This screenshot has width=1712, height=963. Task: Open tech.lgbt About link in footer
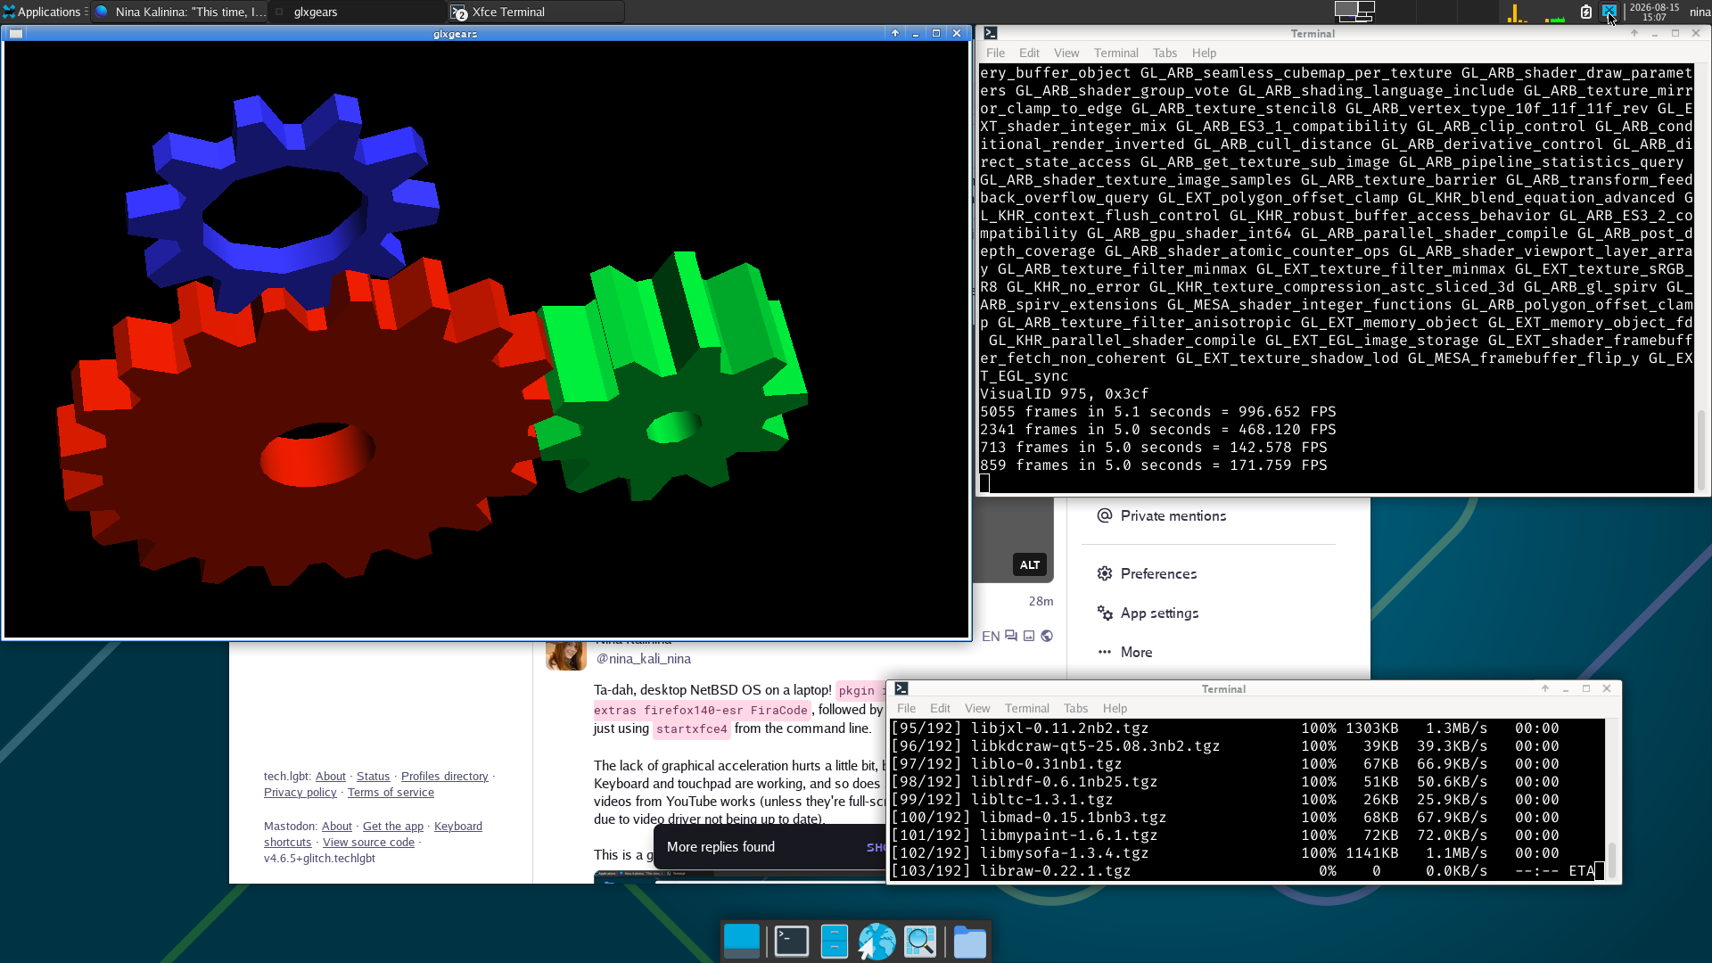[x=330, y=776]
